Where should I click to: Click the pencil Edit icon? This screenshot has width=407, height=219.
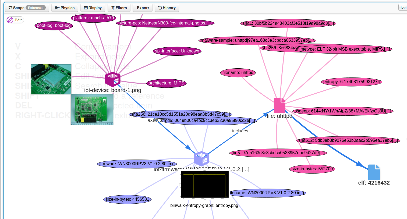tap(10, 20)
